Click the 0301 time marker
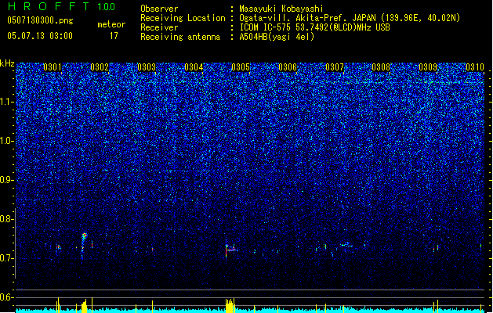493x313 pixels. tap(53, 67)
